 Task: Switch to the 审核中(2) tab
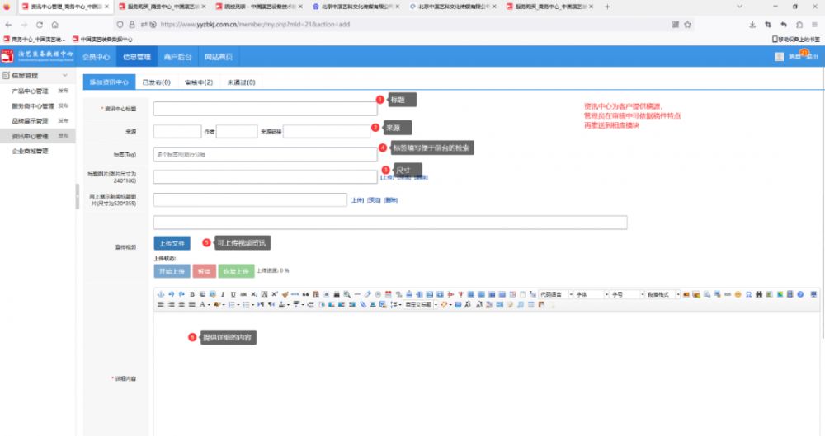click(198, 82)
